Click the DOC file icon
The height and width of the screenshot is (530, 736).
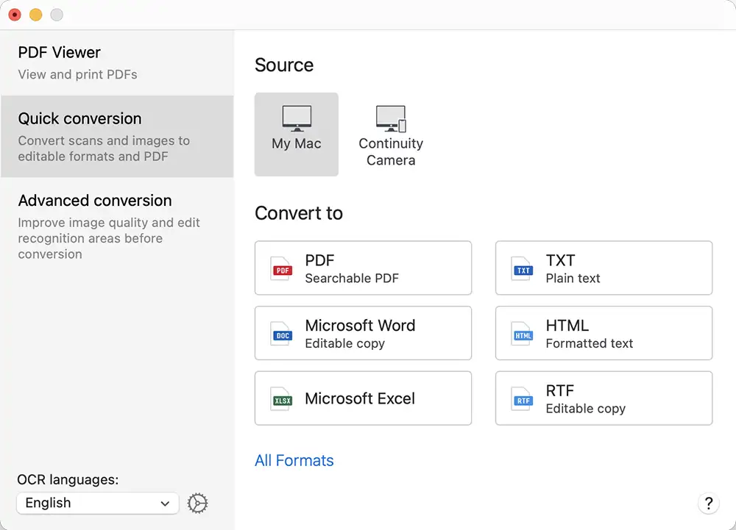[282, 334]
